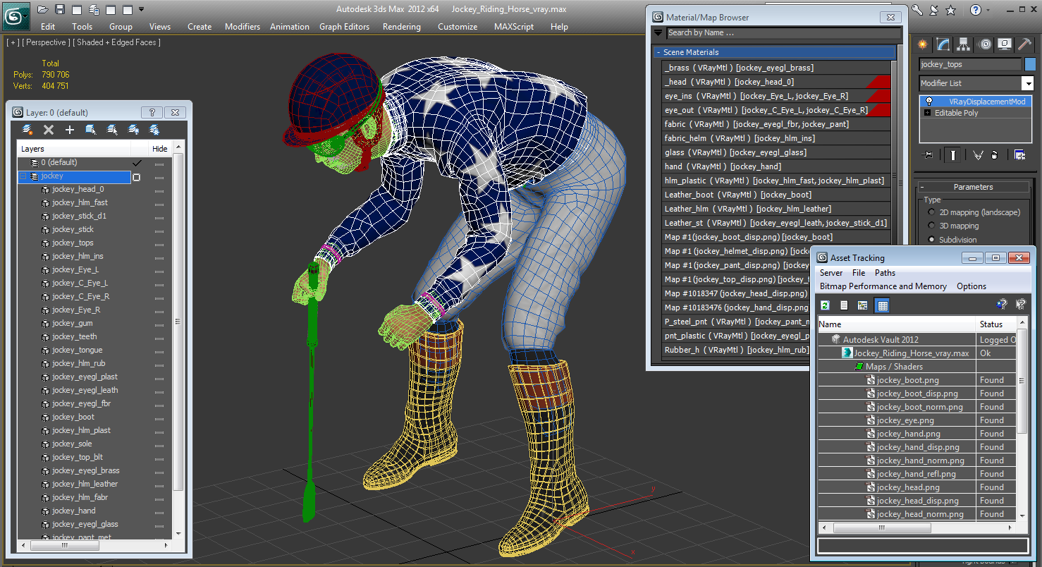Click the Help question mark icon in title bar
This screenshot has width=1042, height=567.
click(x=975, y=10)
